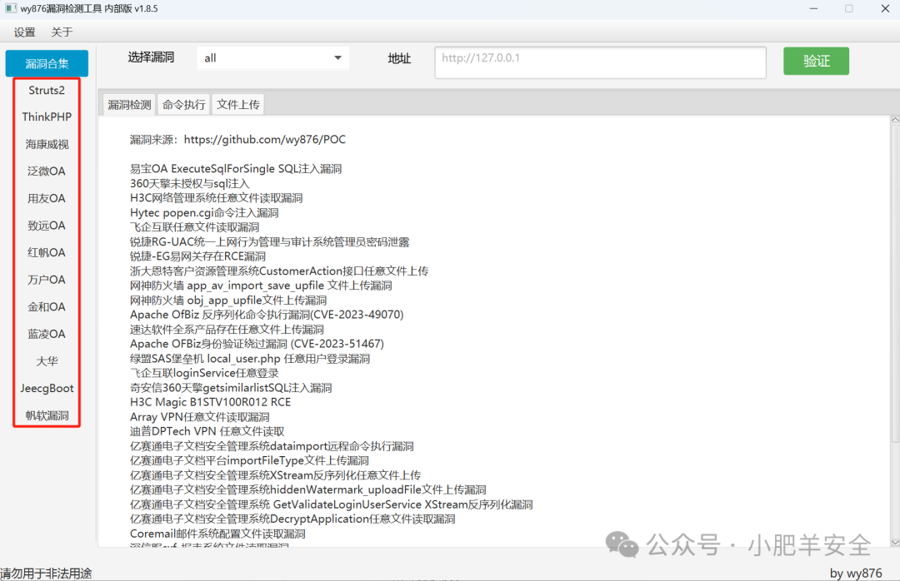Open the 设置 menu

tap(25, 32)
